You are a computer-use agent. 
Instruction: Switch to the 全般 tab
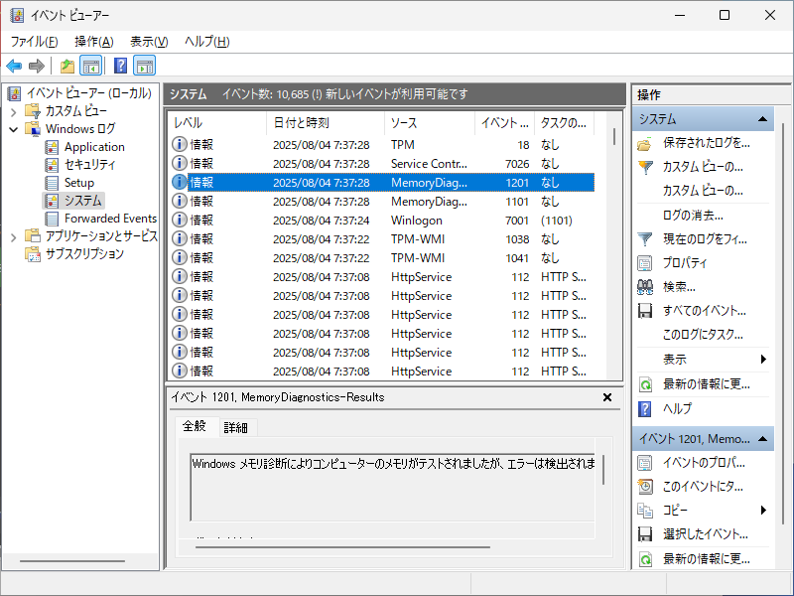pyautogui.click(x=195, y=426)
